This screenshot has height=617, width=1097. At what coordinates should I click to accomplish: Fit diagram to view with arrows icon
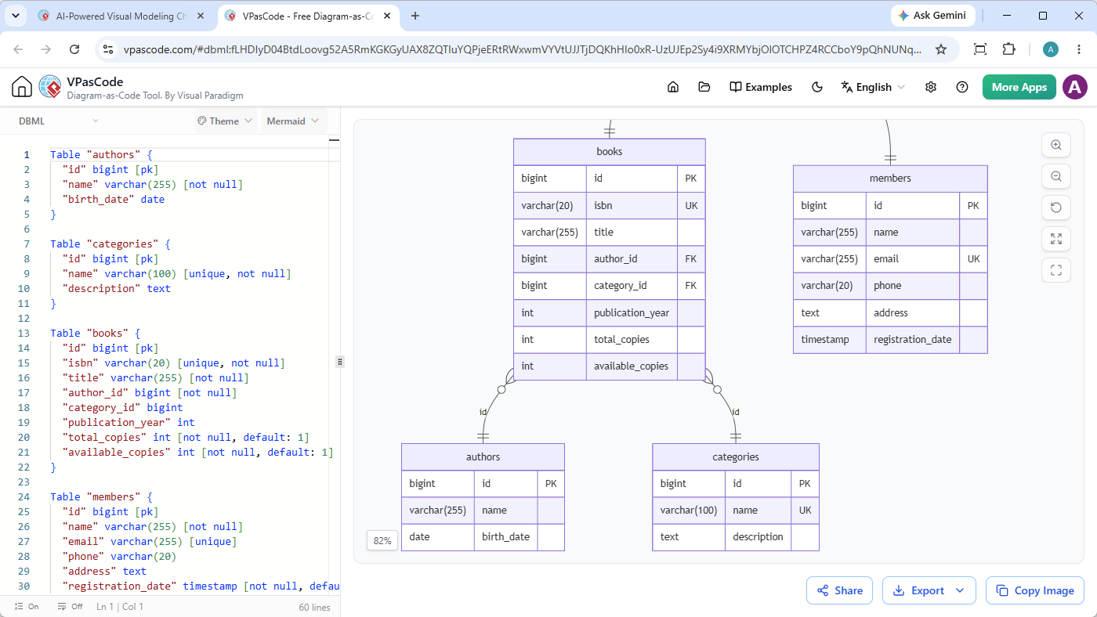(x=1055, y=239)
